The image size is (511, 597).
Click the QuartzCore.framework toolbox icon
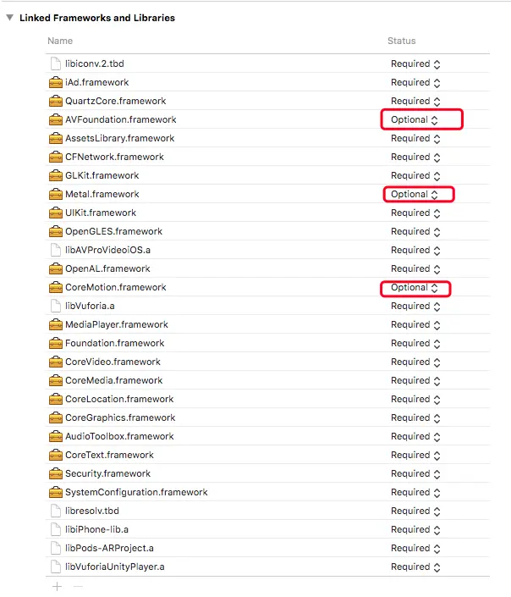(56, 101)
